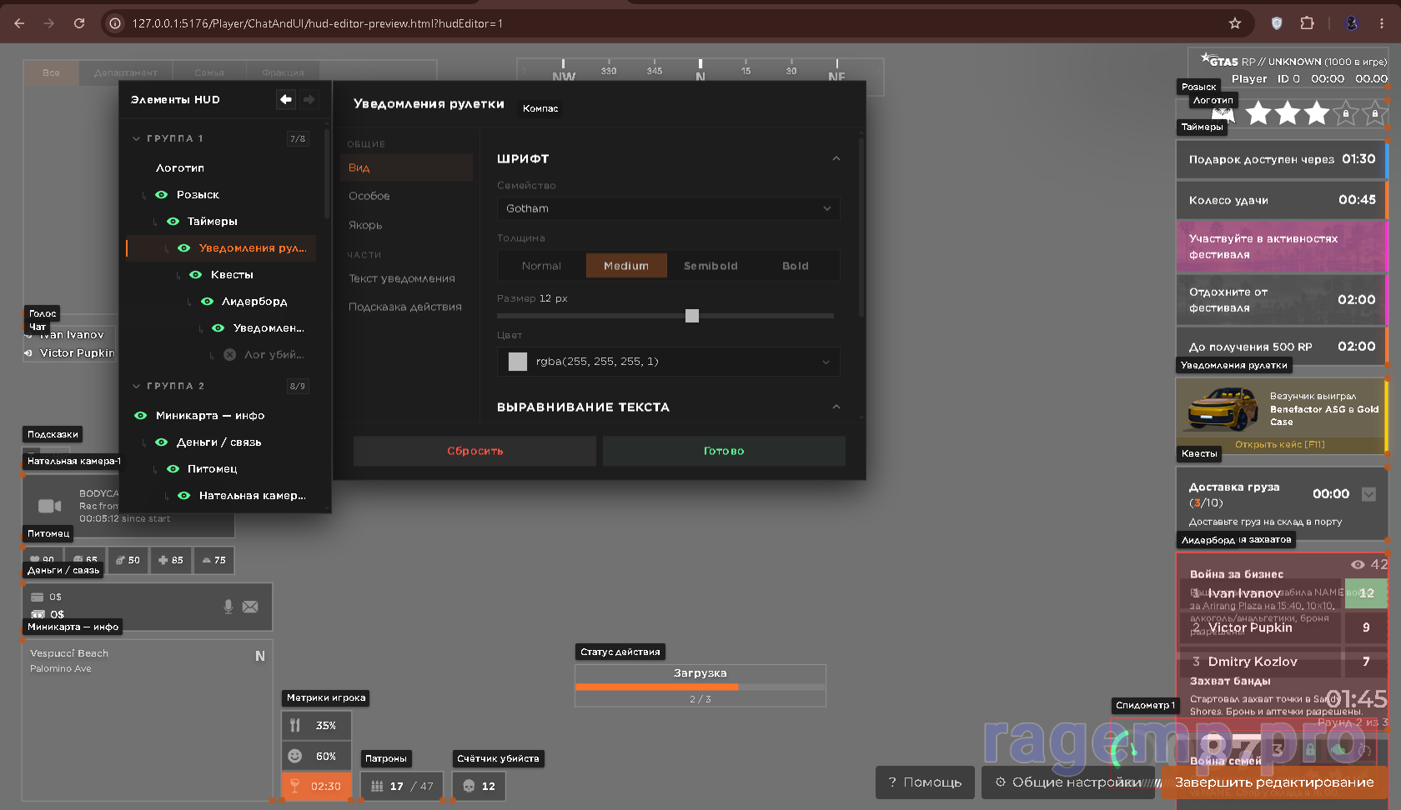Viewport: 1401px width, 810px height.
Task: Click the font size slider handle
Action: (x=692, y=316)
